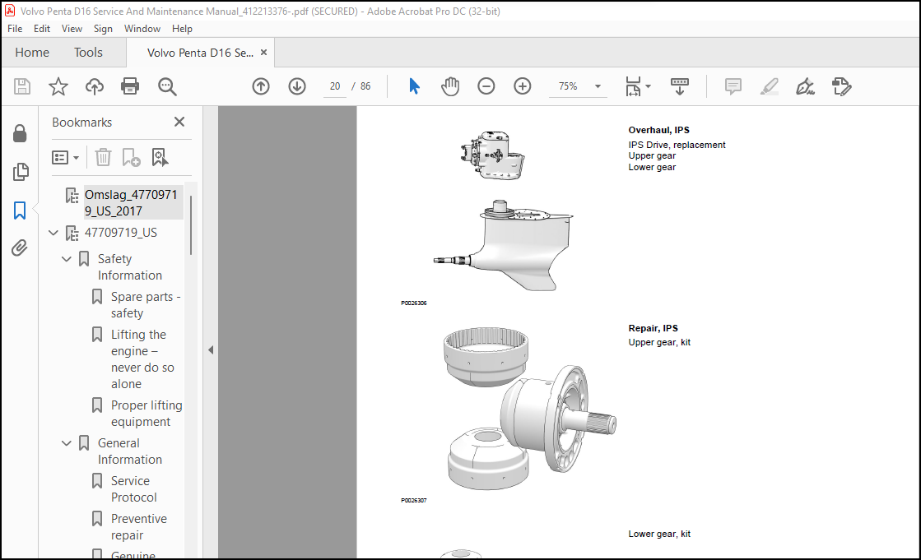This screenshot has height=560, width=921.
Task: Click the Lower gear, kit text
Action: pos(659,534)
